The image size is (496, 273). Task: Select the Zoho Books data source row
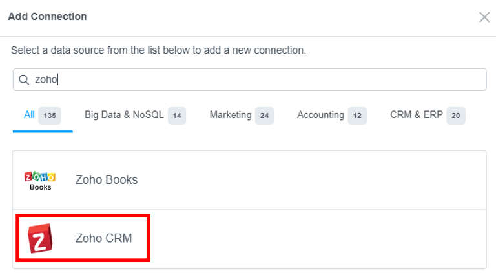click(249, 180)
